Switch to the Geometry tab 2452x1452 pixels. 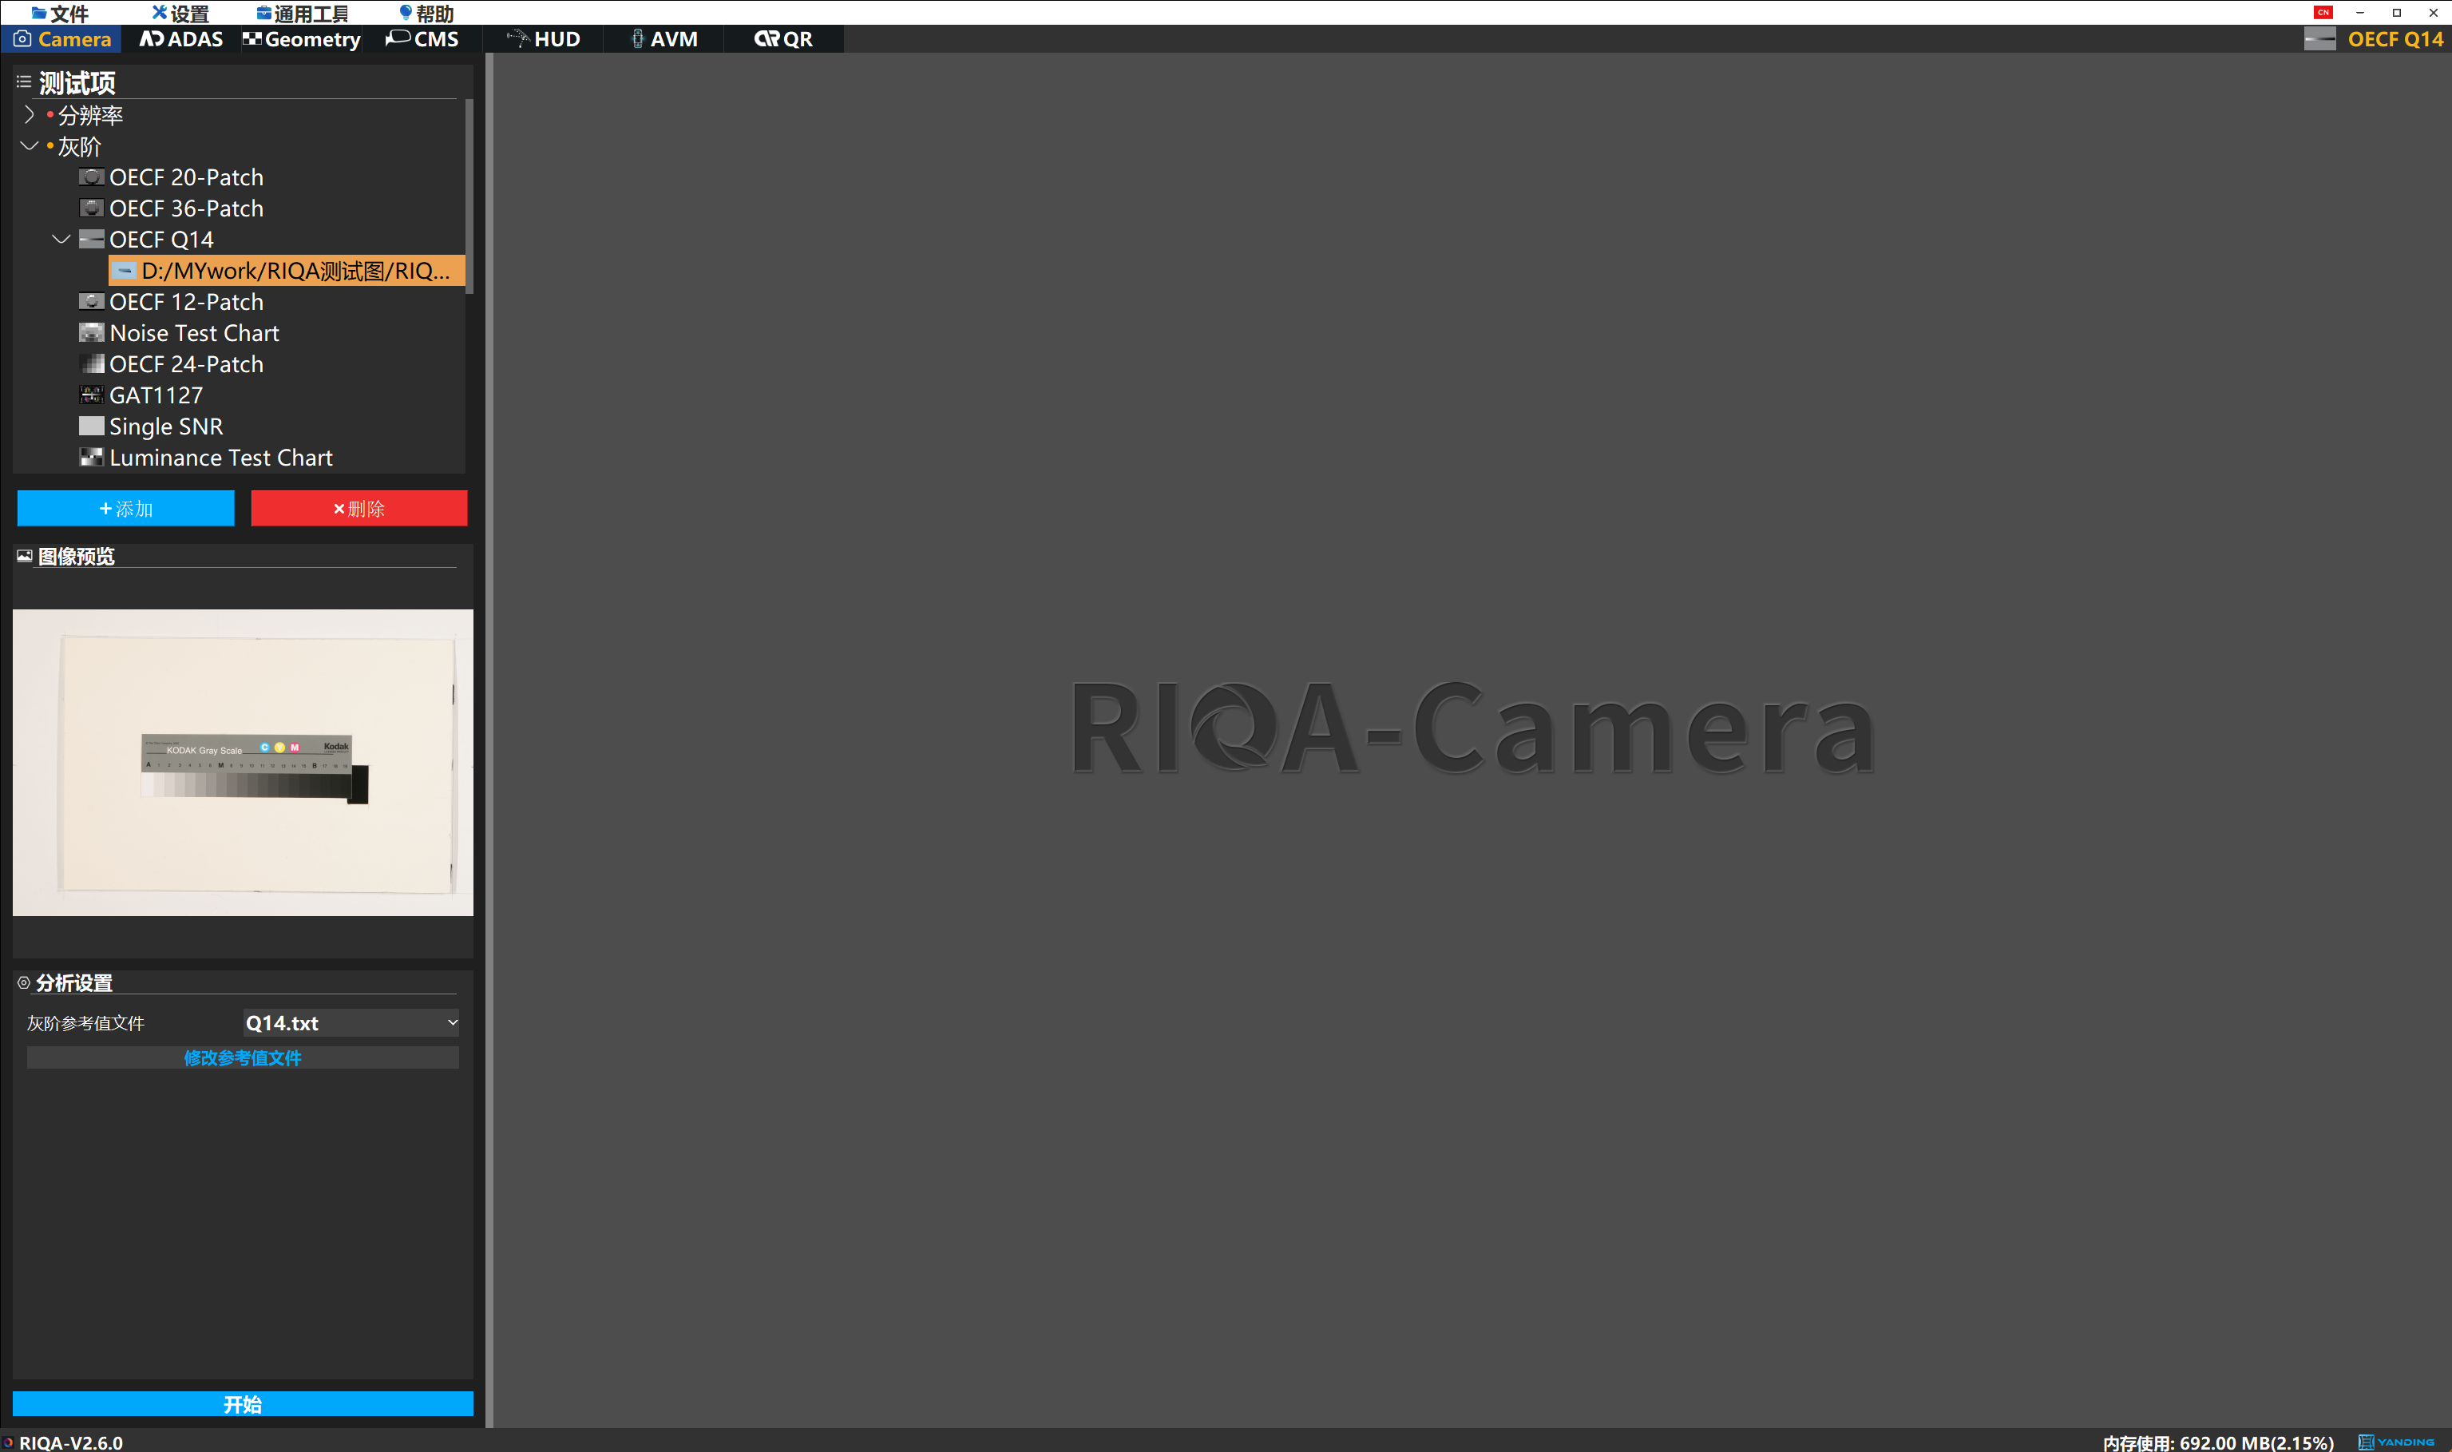pos(301,39)
